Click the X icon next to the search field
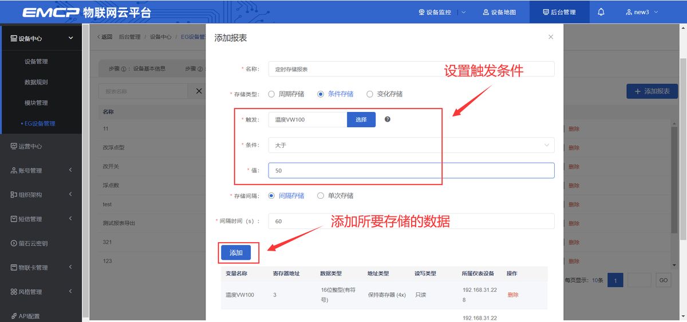 [x=199, y=91]
